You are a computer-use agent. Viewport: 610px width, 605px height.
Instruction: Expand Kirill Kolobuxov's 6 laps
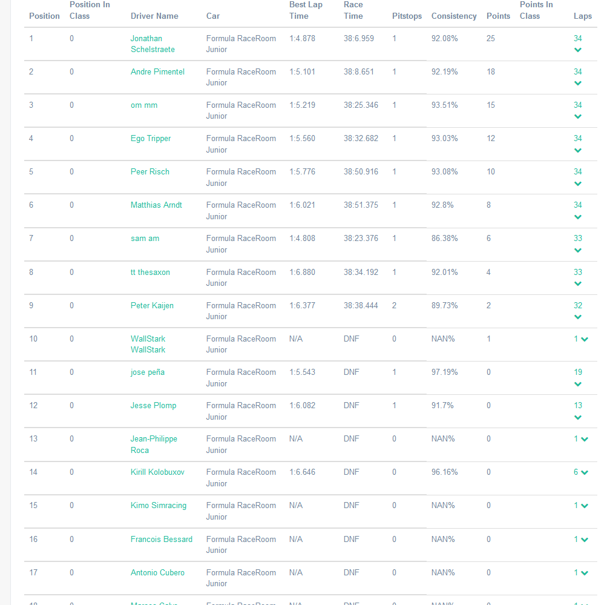(x=586, y=473)
